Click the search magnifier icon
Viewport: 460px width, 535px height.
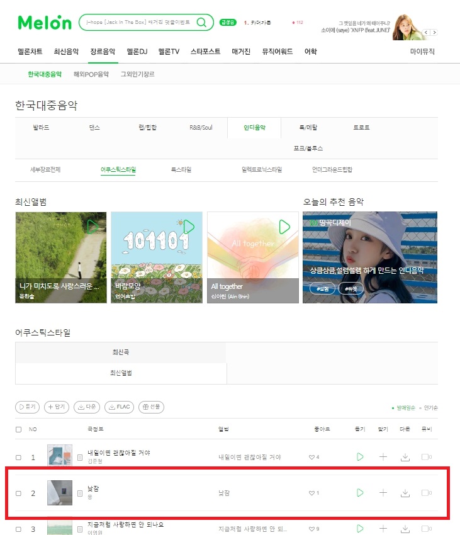click(x=201, y=23)
